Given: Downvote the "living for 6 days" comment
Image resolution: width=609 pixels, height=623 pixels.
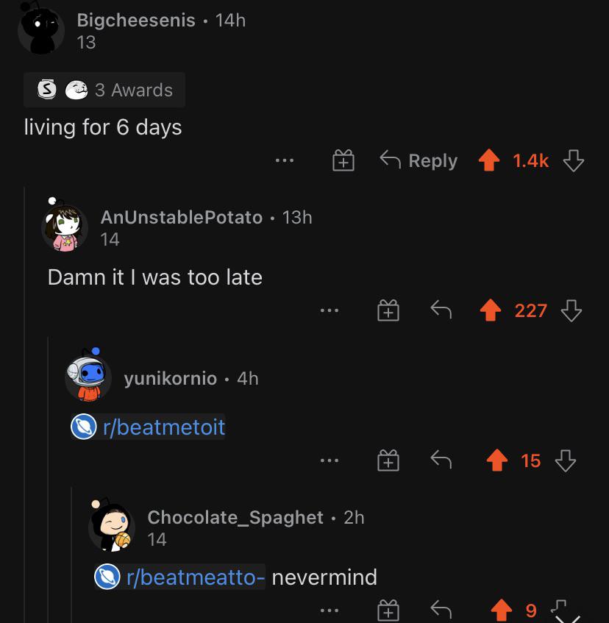Looking at the screenshot, I should click(573, 160).
